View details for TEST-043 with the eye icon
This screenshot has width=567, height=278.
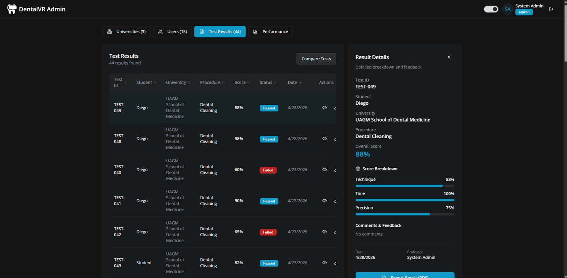coord(325,263)
